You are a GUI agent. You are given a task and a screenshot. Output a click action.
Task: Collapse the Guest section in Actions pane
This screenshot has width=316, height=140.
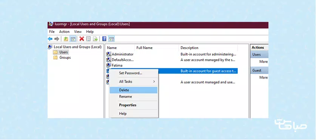(x=259, y=71)
